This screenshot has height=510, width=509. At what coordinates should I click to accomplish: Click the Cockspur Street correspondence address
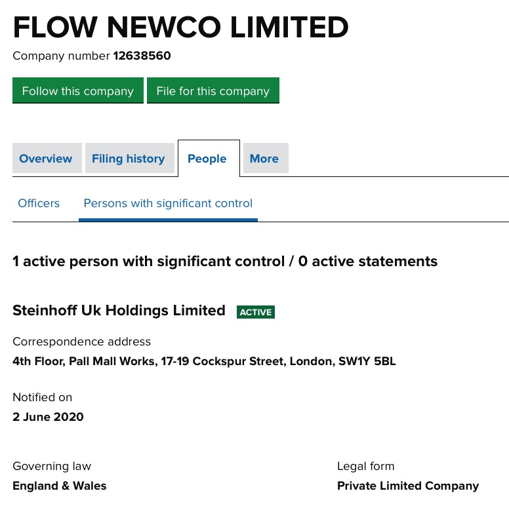tap(204, 361)
